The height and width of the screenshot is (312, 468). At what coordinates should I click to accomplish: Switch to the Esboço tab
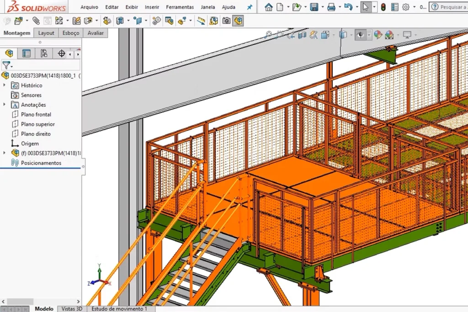coord(71,33)
